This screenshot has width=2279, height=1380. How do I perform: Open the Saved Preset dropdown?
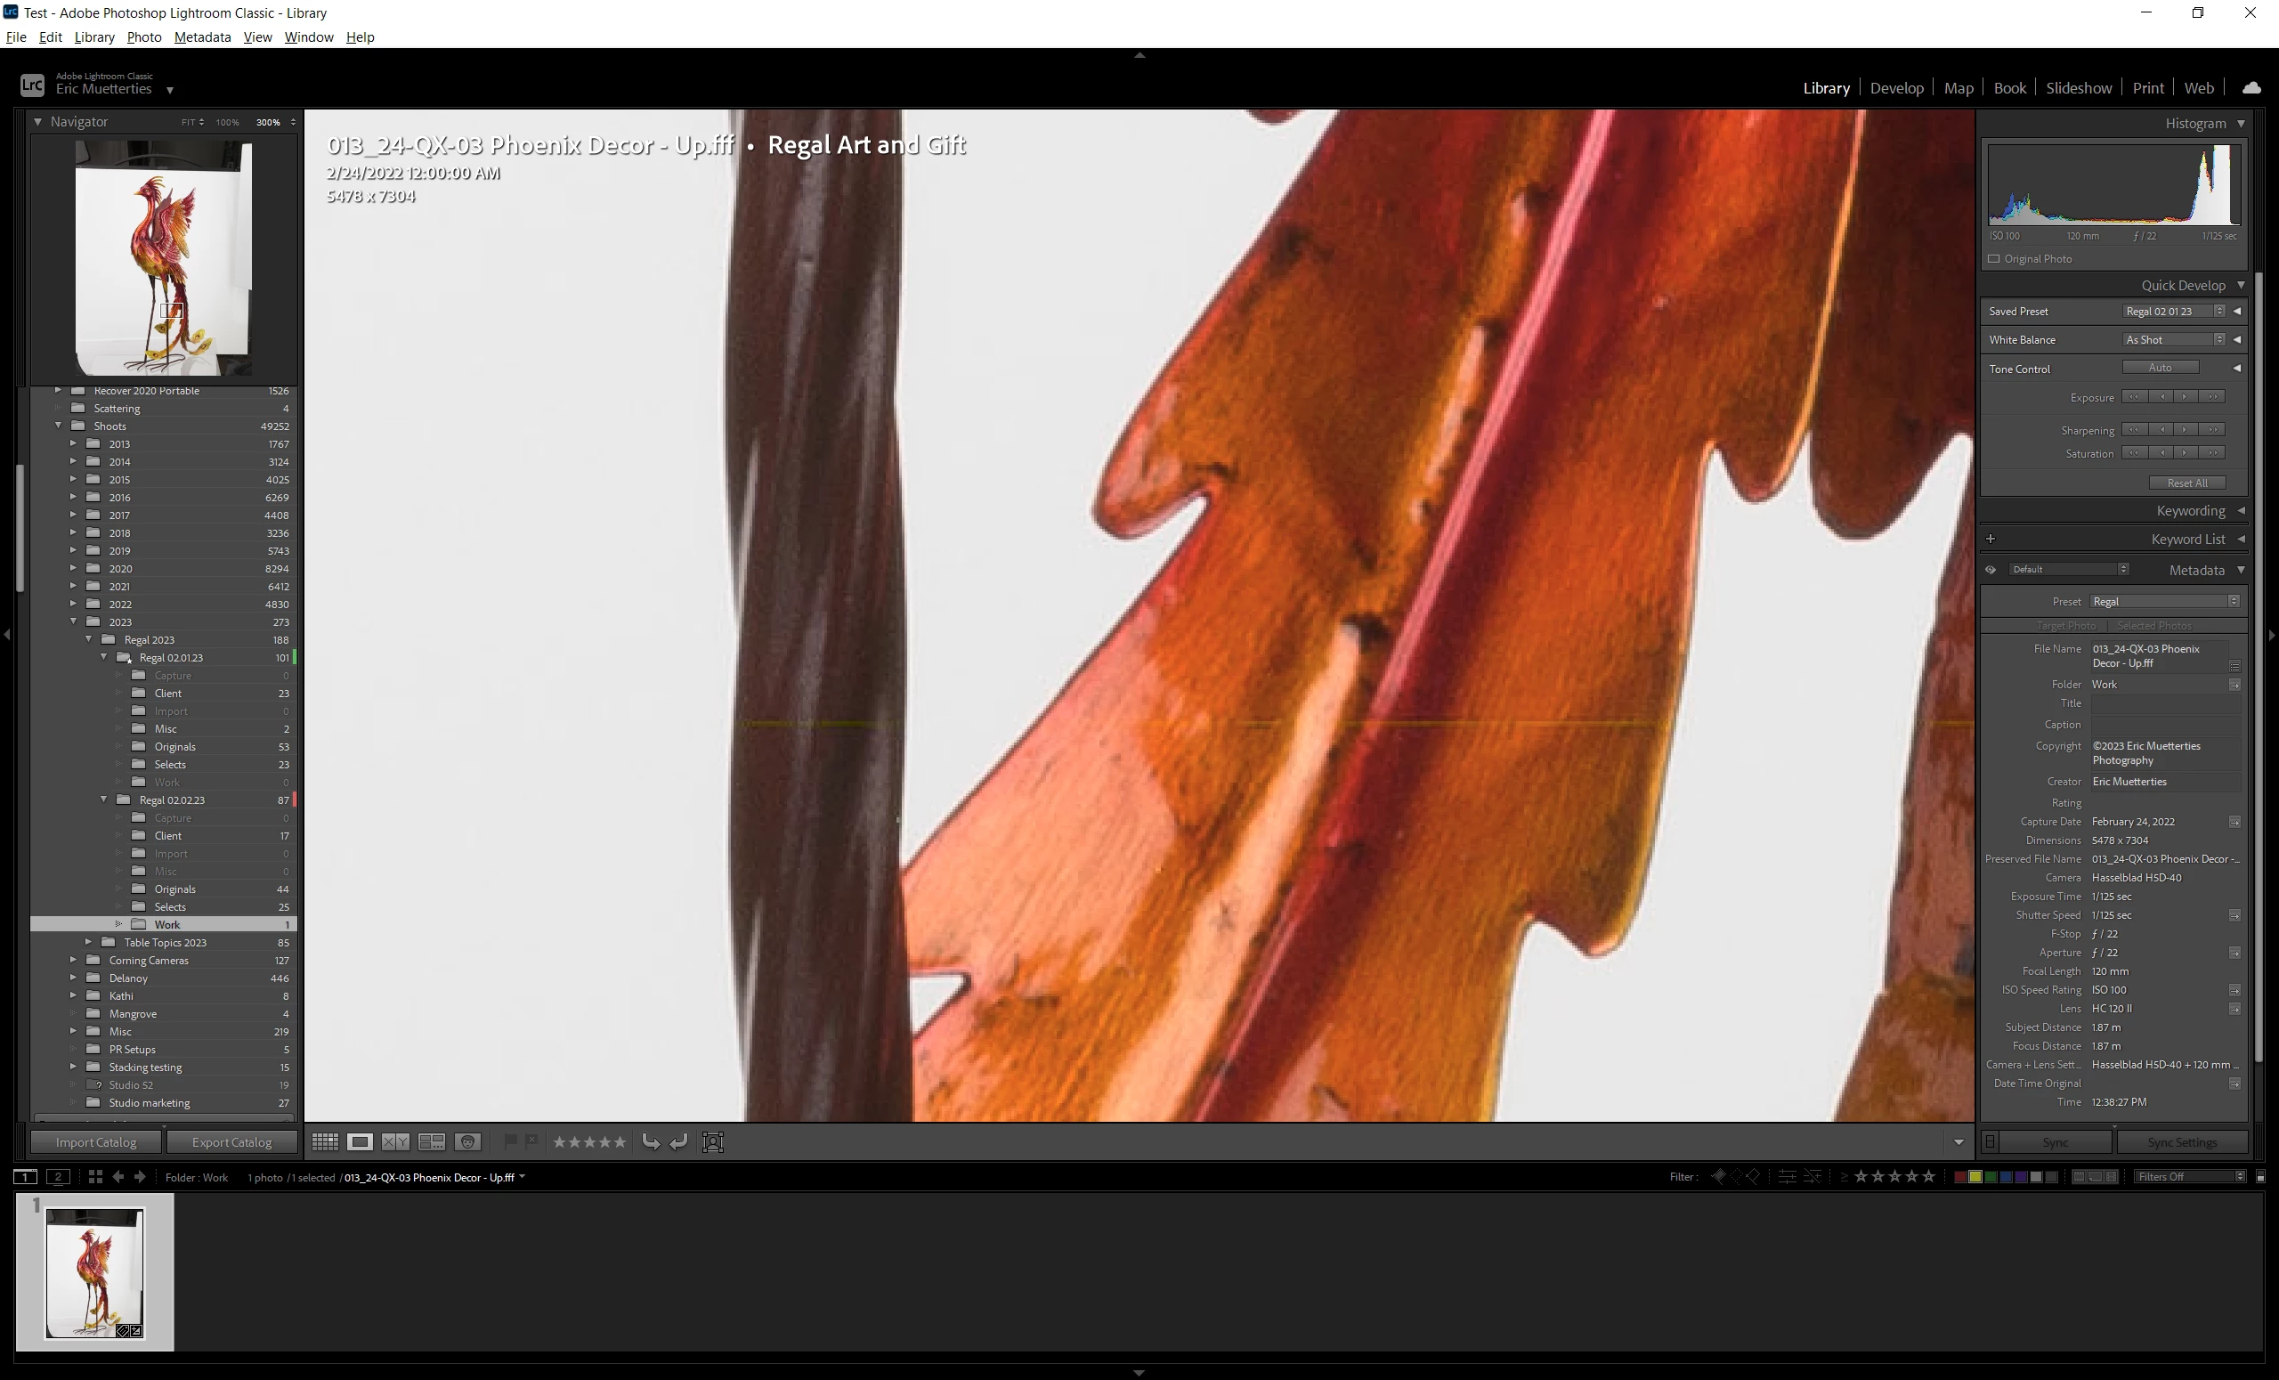2174,312
